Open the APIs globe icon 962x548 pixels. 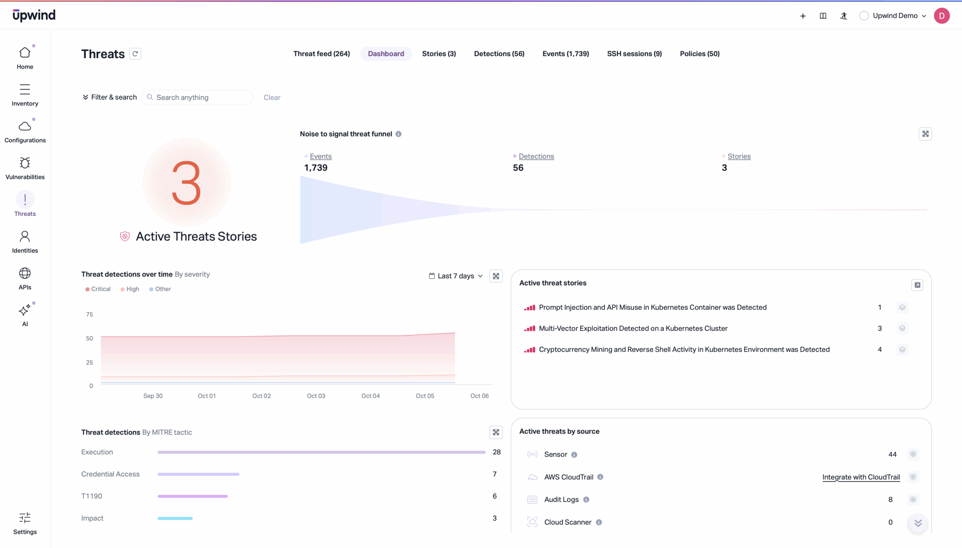(x=25, y=273)
